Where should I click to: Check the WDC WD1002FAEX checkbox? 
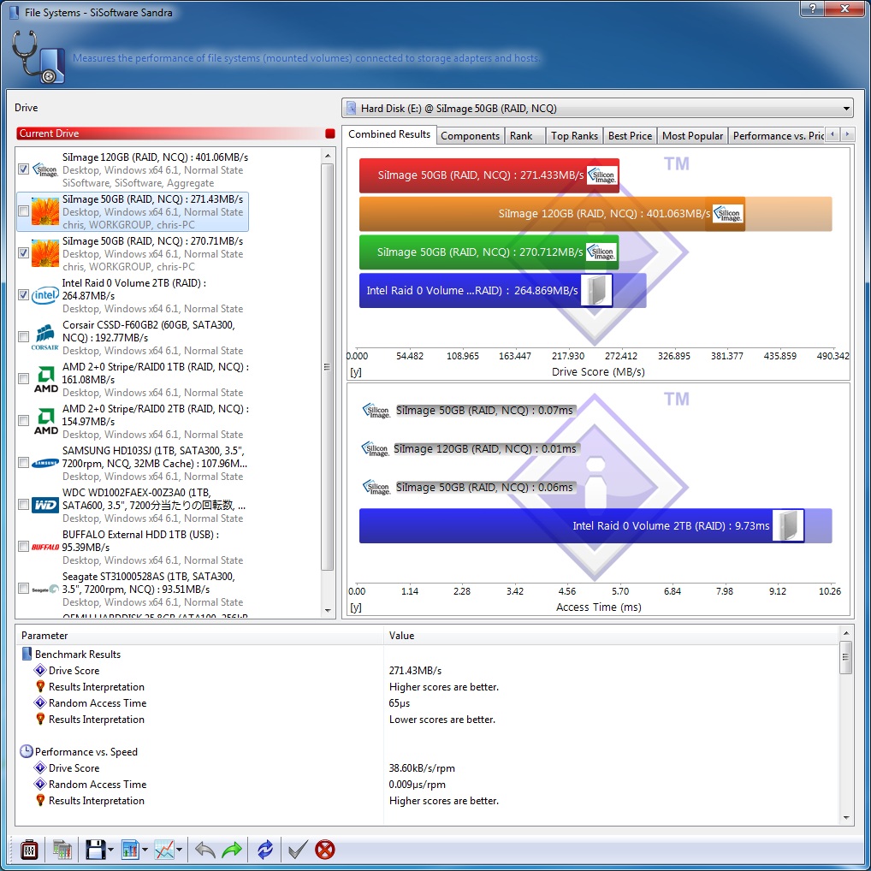[23, 505]
